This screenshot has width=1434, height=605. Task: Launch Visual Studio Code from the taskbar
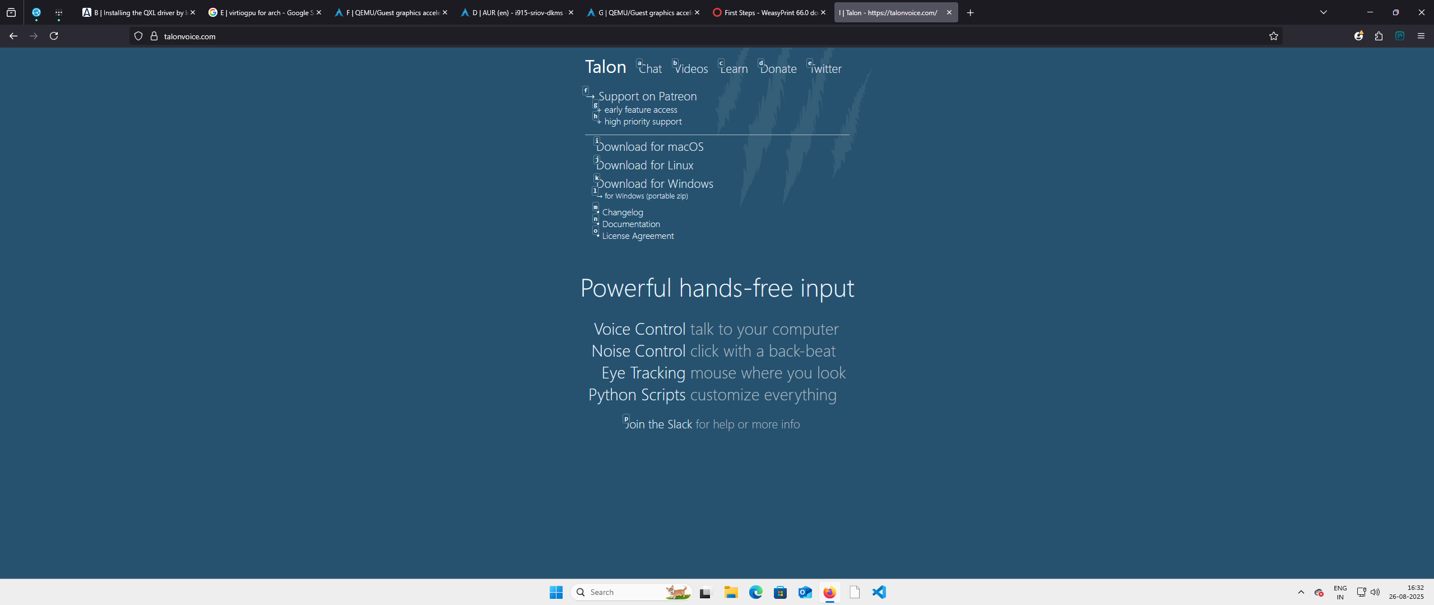pyautogui.click(x=879, y=592)
